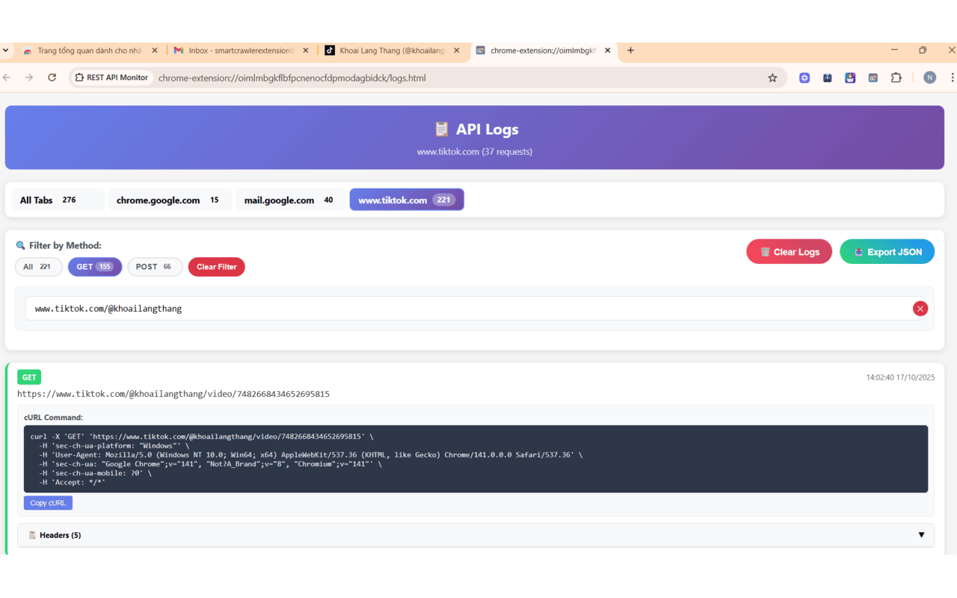Close the Trang tổng quan tab

(155, 51)
